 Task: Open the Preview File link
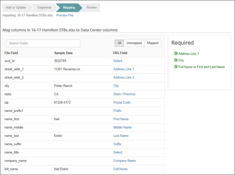65,15
